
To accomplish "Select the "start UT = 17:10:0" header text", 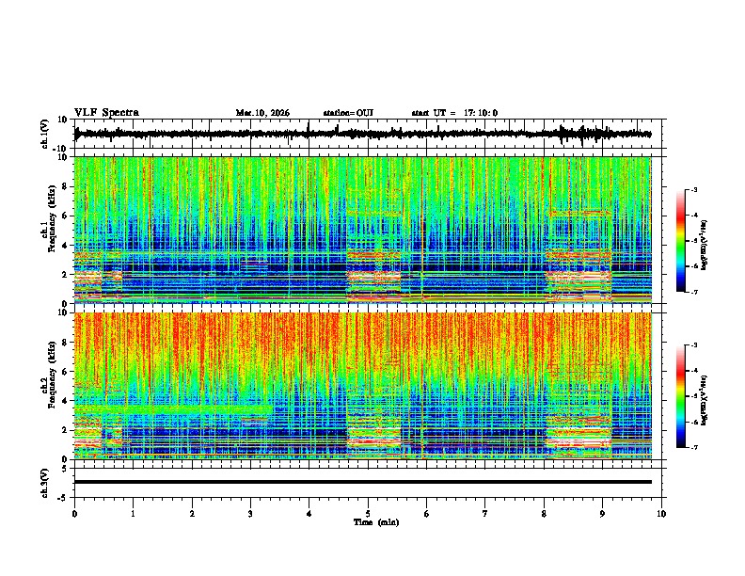I will 454,113.
